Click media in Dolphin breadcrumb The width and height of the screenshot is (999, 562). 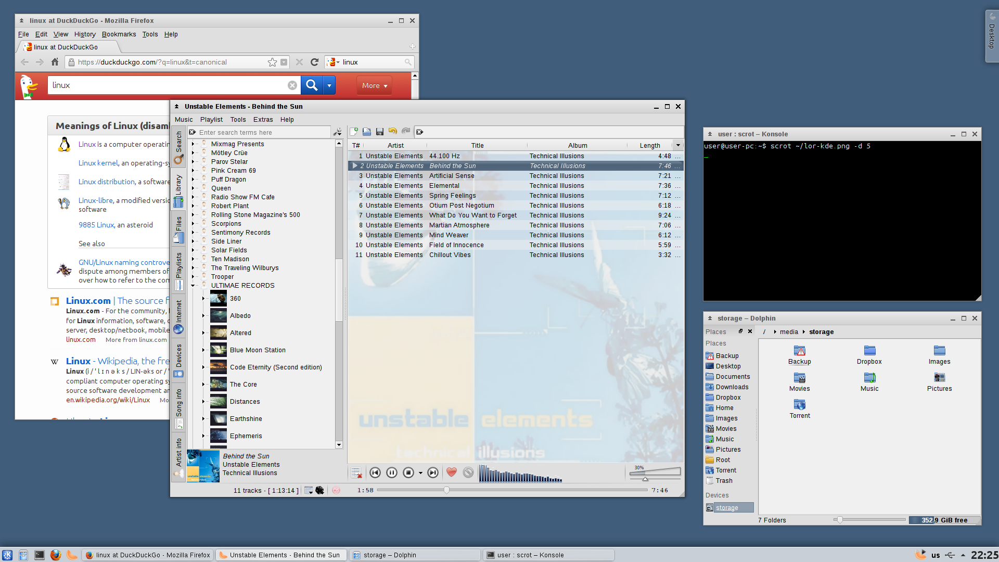[789, 331]
